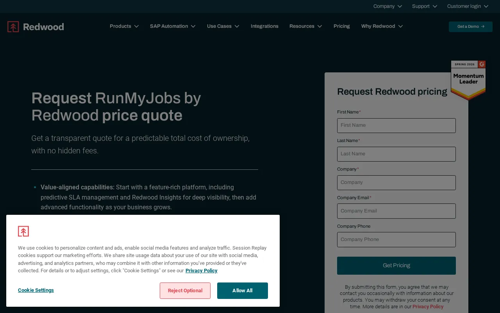Click the 'Request Redwood pricing' heading
The image size is (500, 313).
click(392, 92)
